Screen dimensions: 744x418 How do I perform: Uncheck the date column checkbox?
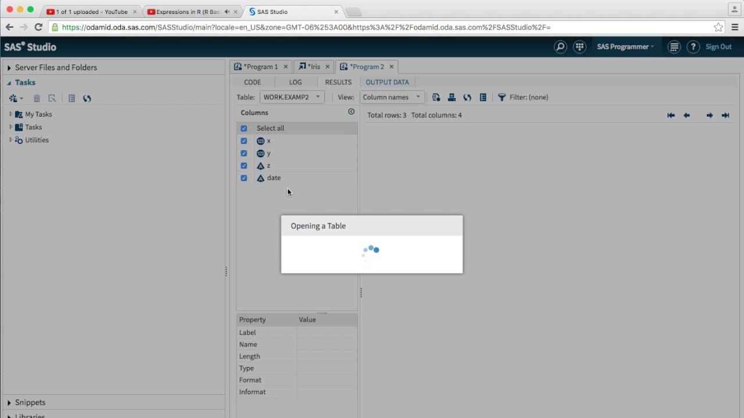coord(244,178)
